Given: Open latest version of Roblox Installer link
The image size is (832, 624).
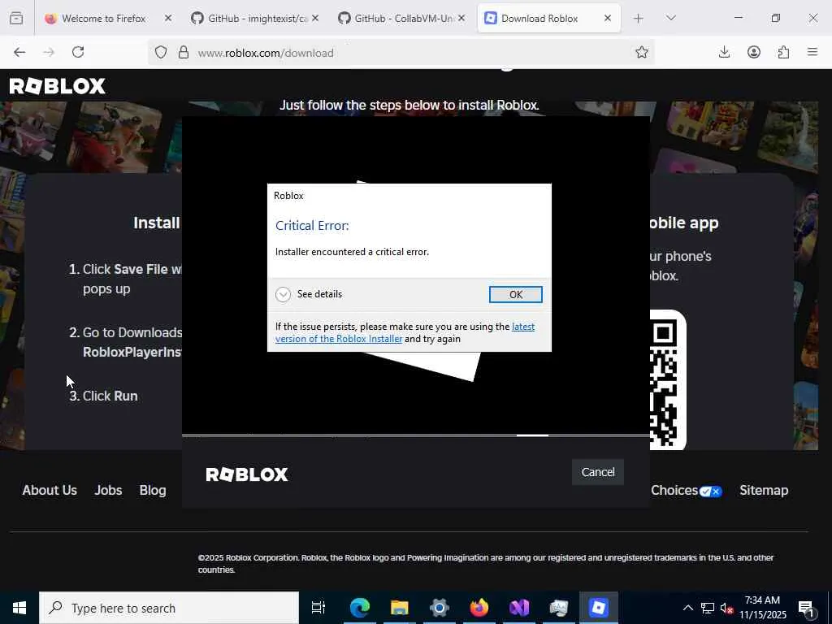Looking at the screenshot, I should tap(405, 332).
